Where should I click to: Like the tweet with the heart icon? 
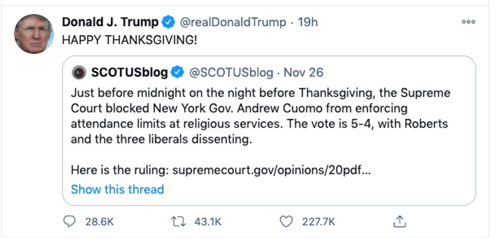(x=287, y=221)
